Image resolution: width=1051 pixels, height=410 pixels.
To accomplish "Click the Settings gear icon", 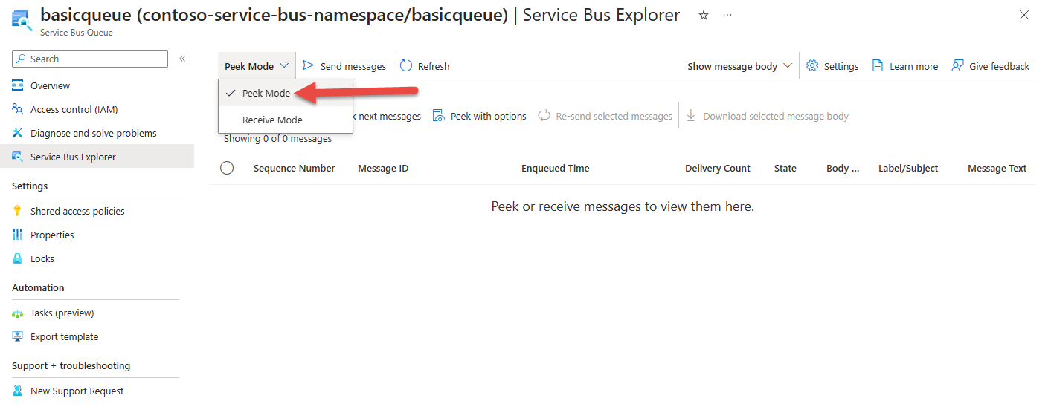I will 812,65.
